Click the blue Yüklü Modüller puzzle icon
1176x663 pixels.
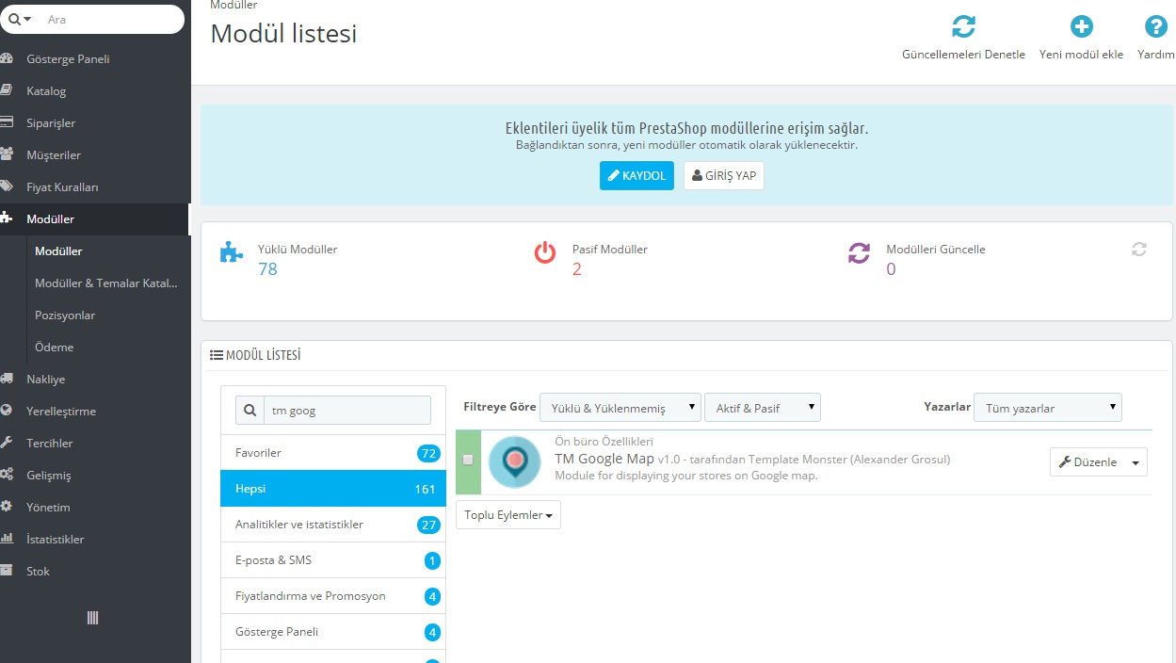coord(232,252)
